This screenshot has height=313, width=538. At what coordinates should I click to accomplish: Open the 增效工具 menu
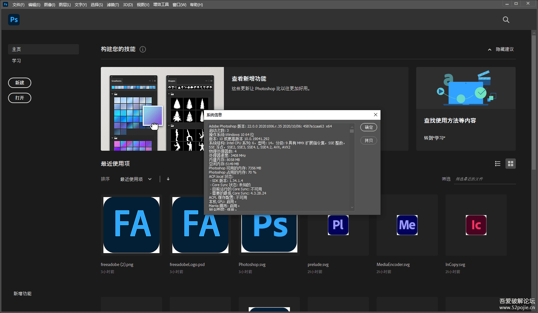click(x=161, y=5)
